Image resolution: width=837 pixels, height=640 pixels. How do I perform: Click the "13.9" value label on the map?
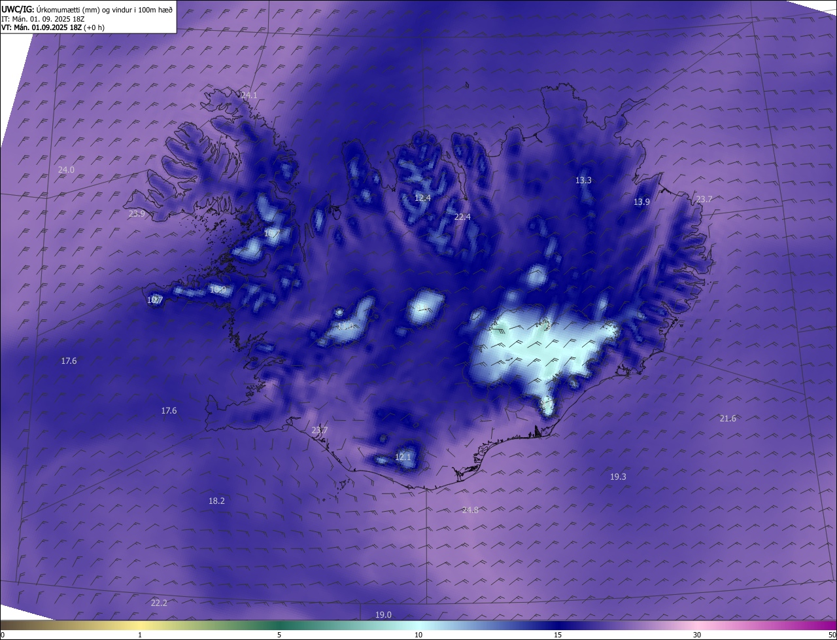click(641, 202)
